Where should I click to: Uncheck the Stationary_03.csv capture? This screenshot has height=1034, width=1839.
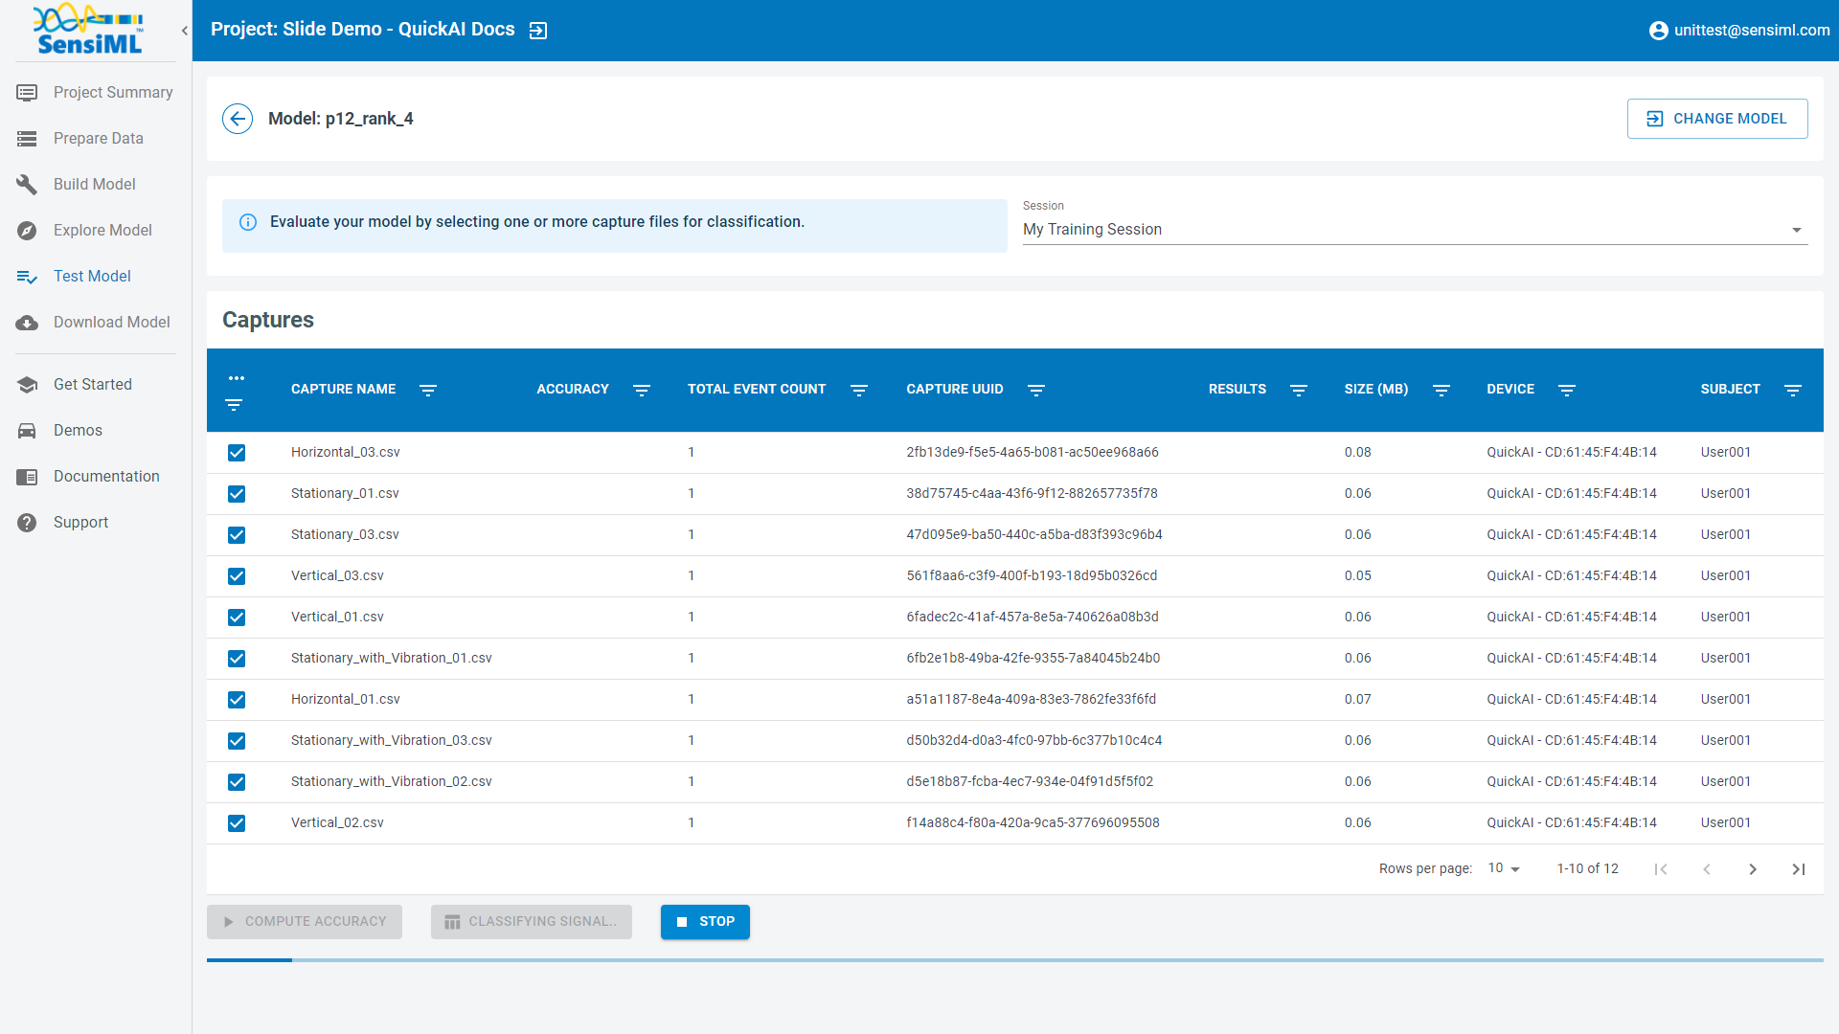tap(237, 535)
